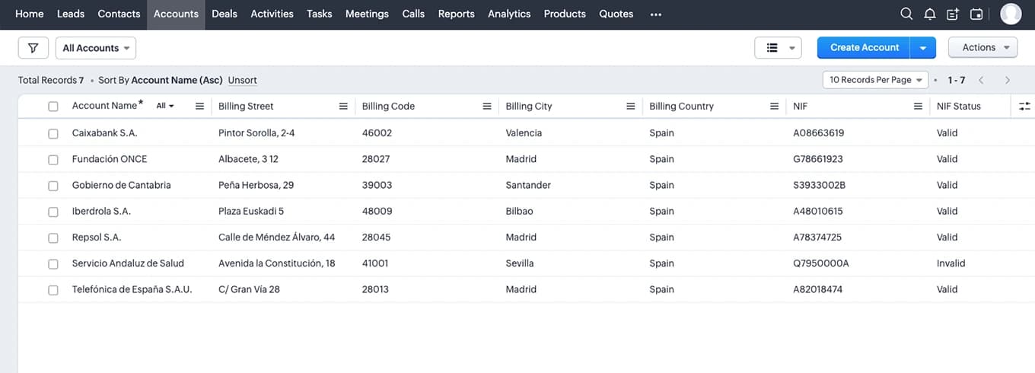Open the Repsol S.A. account
The height and width of the screenshot is (373, 1035).
point(97,238)
